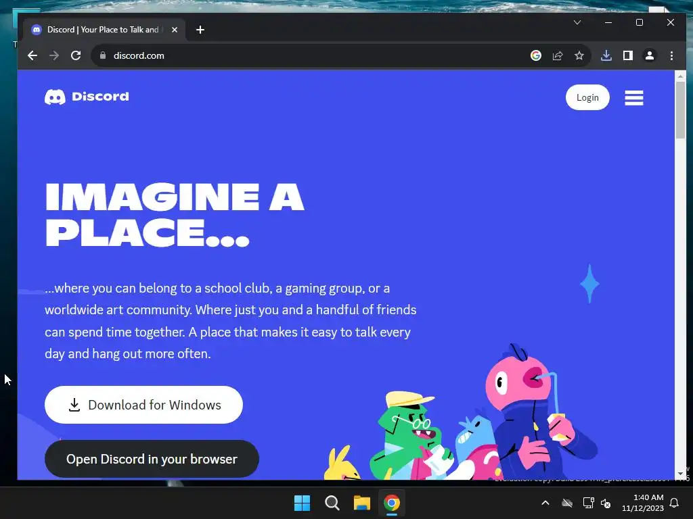The image size is (693, 519).
Task: Click the IMAGINE A PLACE headline
Action: click(x=175, y=214)
